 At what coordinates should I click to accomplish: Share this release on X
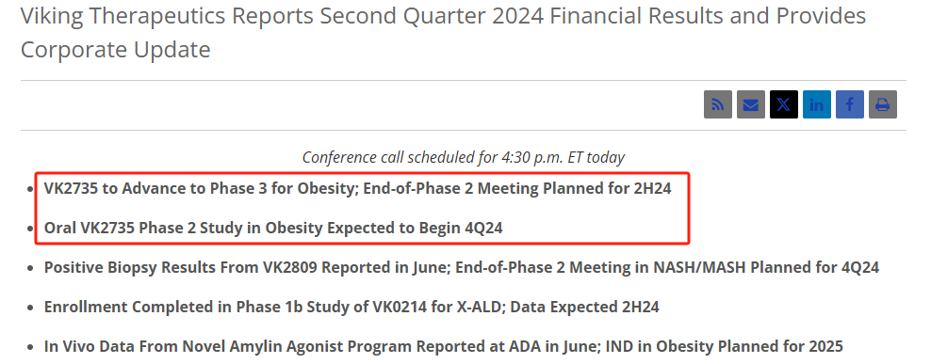(x=784, y=105)
